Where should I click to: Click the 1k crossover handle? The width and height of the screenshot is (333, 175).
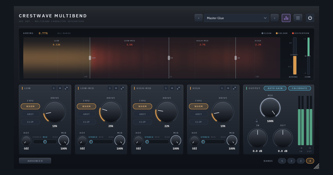coord(169,58)
